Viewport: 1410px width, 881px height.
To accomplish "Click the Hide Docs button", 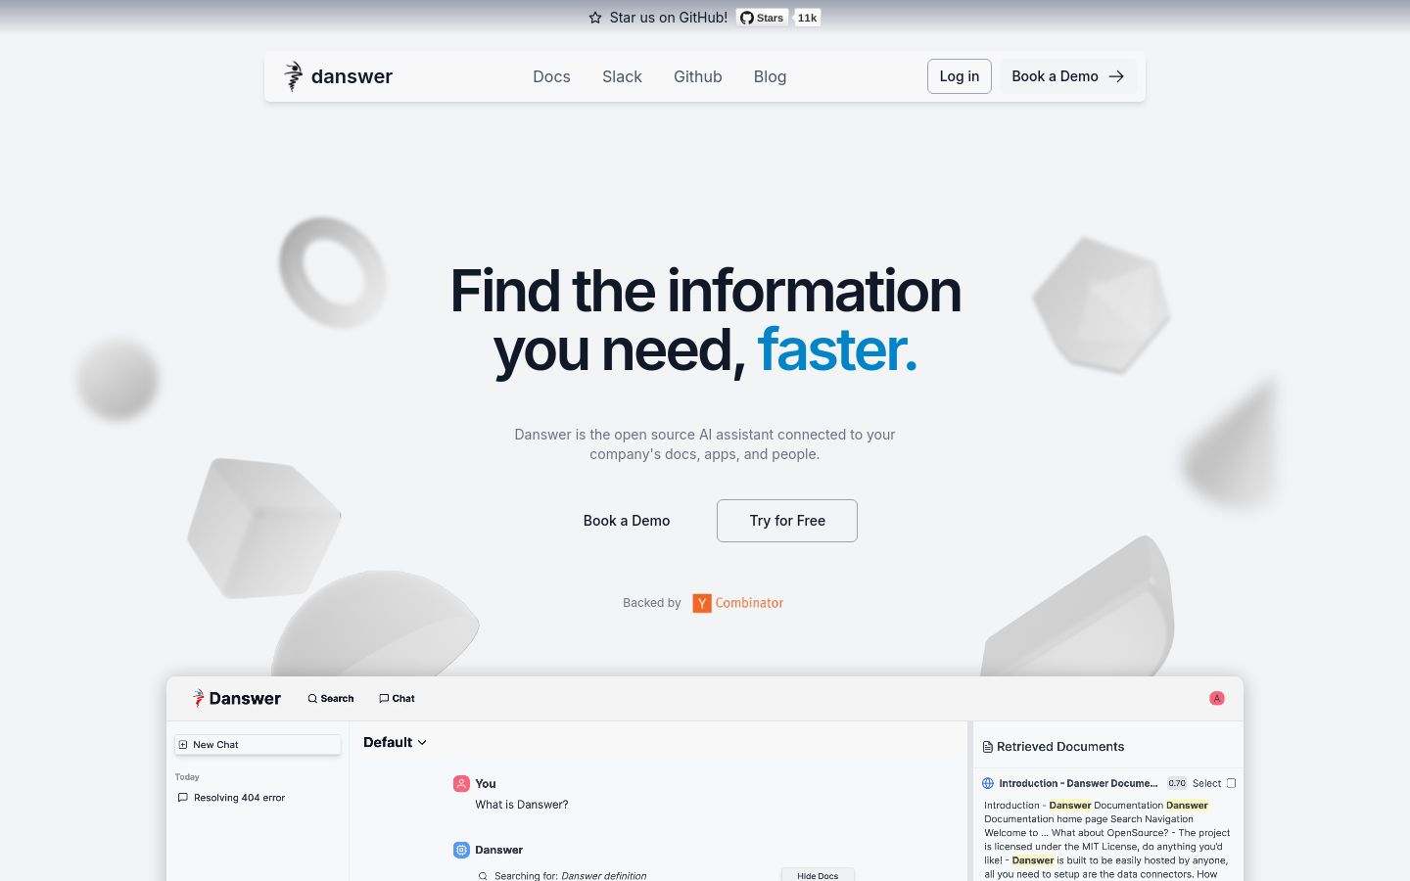I will [818, 875].
